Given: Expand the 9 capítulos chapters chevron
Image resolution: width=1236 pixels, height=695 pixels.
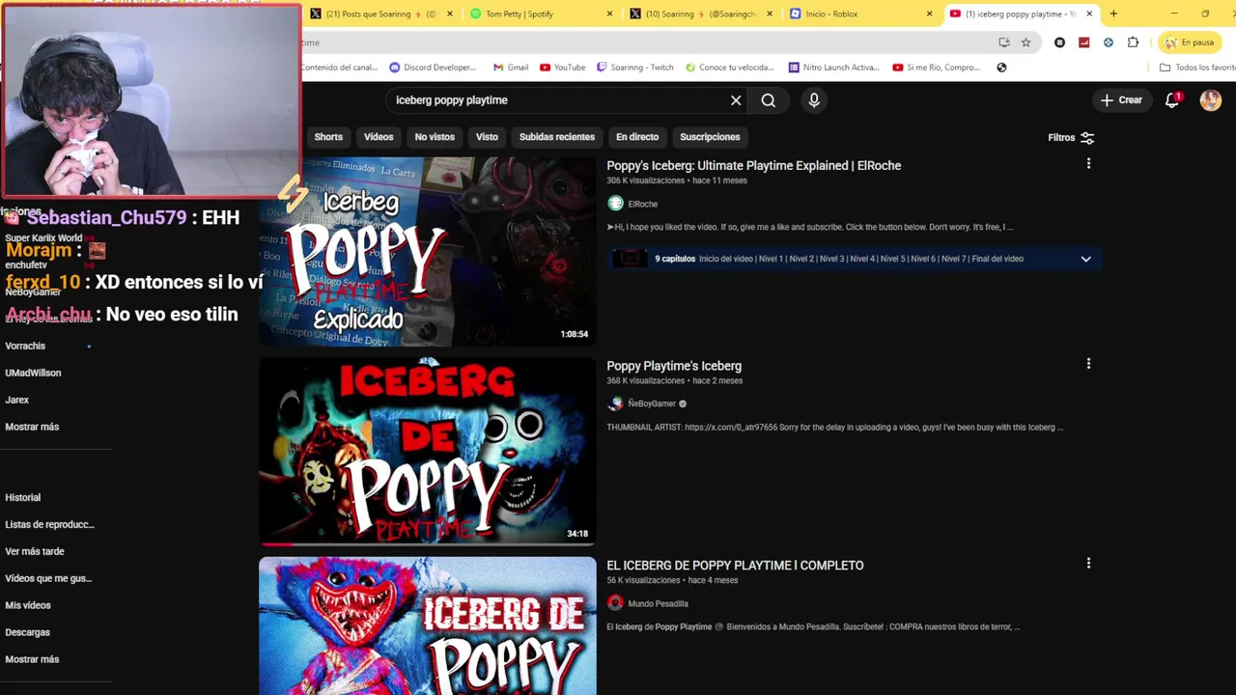Looking at the screenshot, I should [x=1085, y=259].
